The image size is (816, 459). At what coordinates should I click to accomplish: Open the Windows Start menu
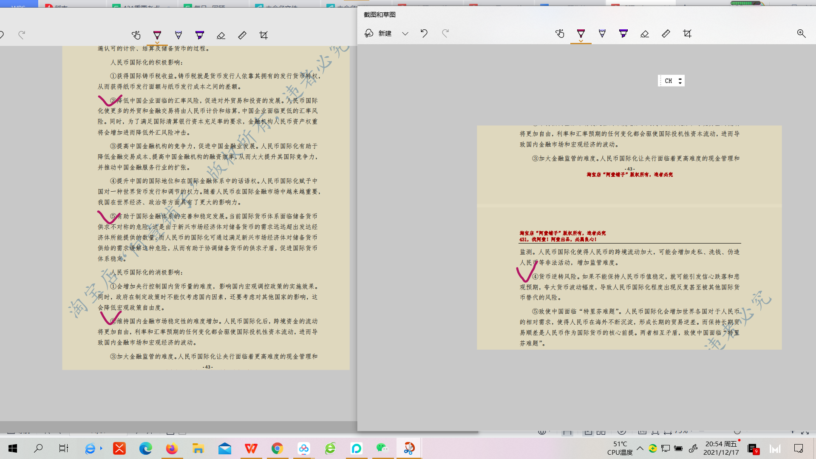pos(13,448)
